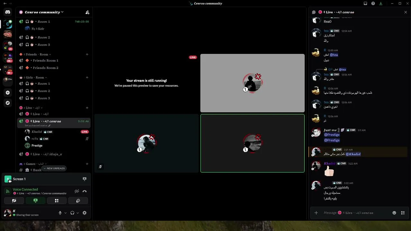Open User Settings gear icon

coord(84,213)
